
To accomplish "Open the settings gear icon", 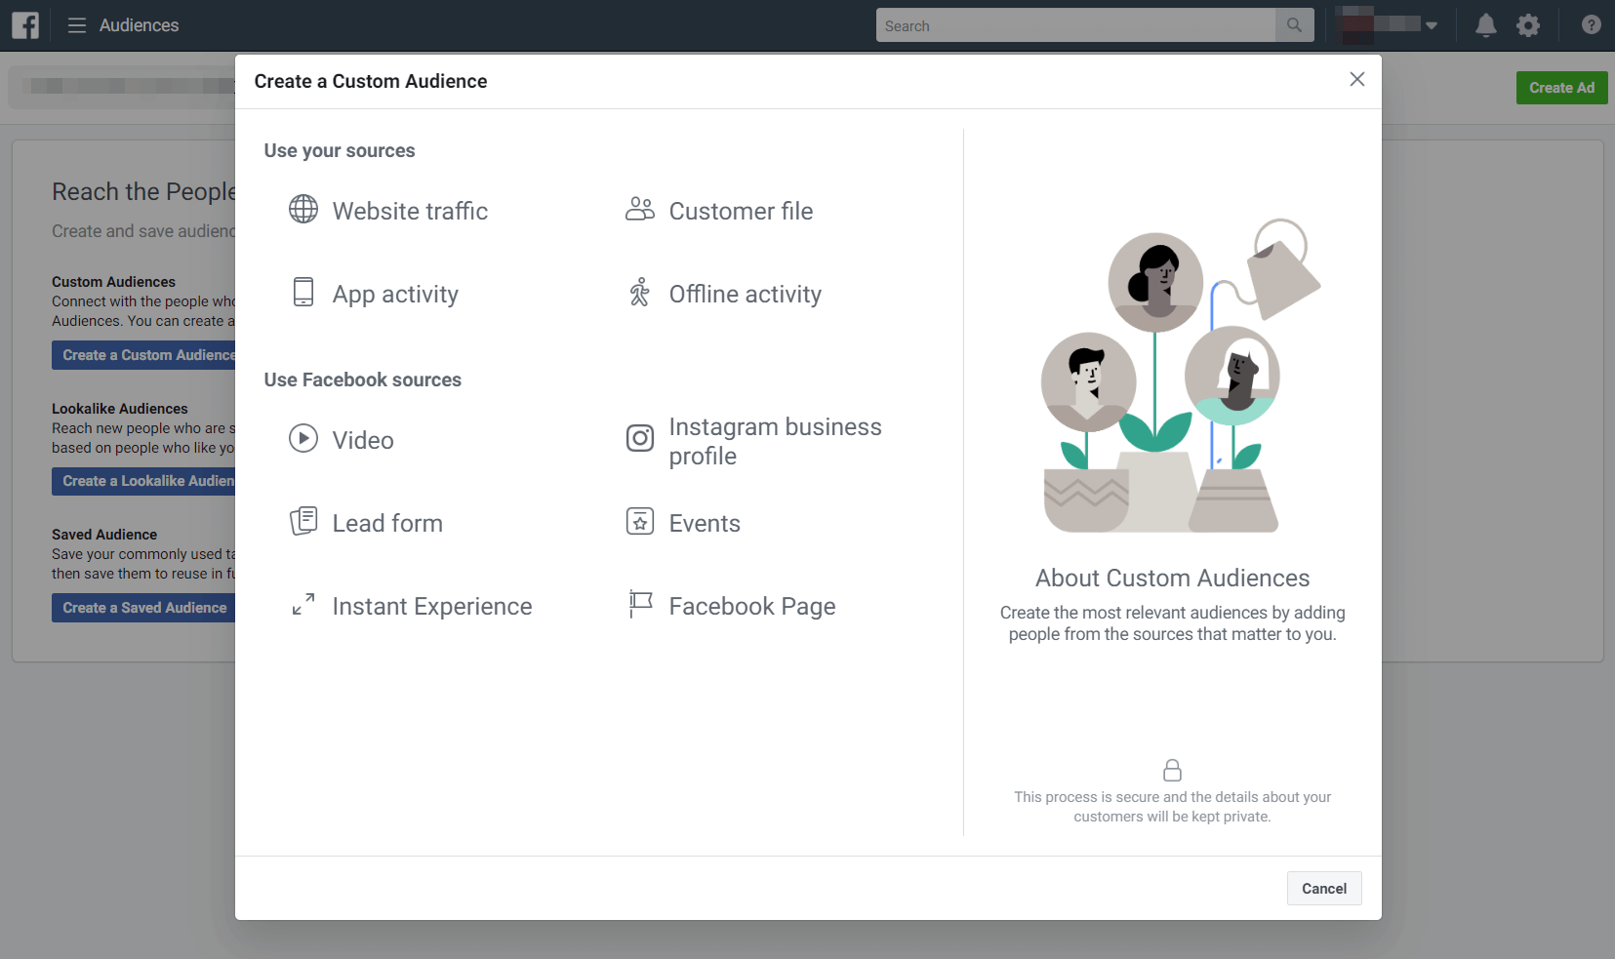I will click(1528, 25).
